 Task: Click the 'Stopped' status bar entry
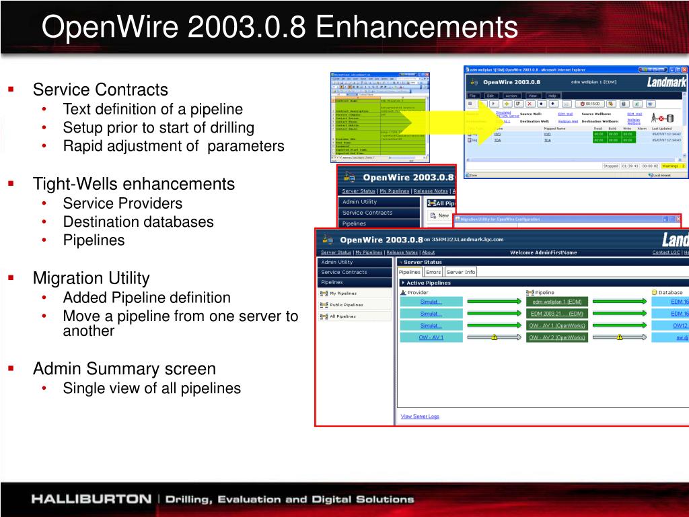click(x=611, y=166)
